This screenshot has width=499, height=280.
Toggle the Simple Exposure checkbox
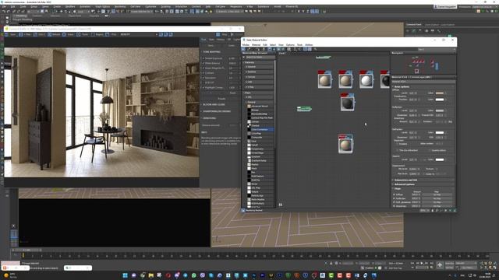pyautogui.click(x=203, y=58)
